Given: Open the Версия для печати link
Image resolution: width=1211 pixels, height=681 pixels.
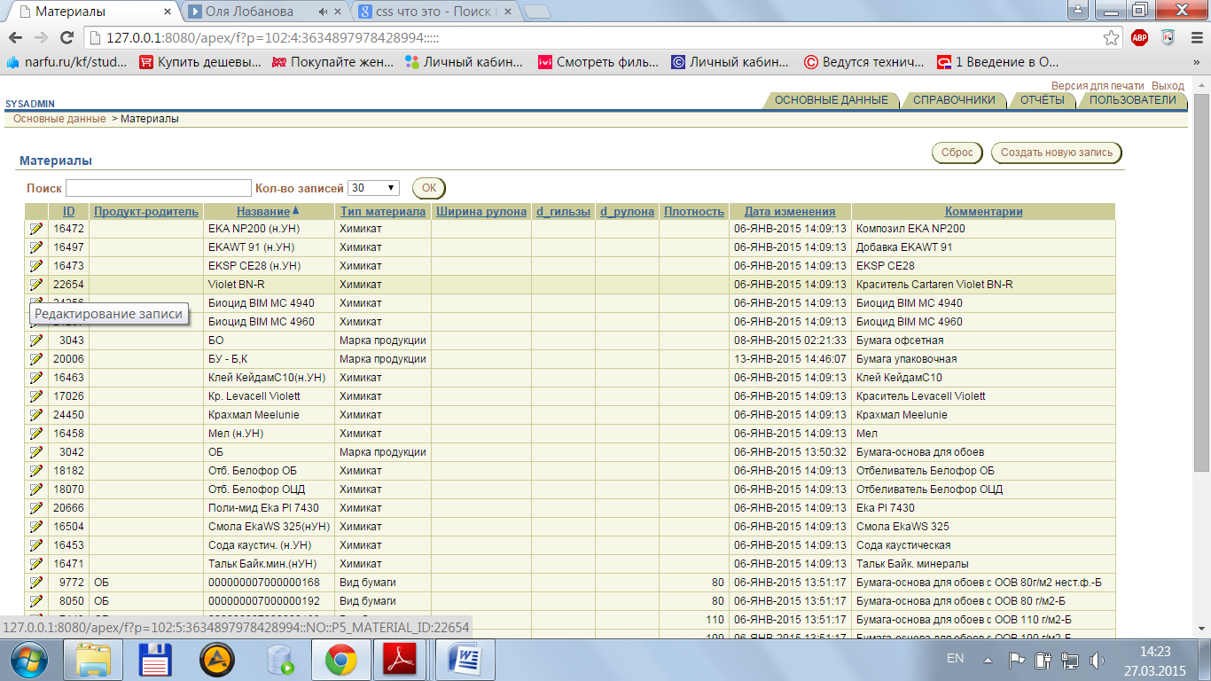Looking at the screenshot, I should [1098, 86].
